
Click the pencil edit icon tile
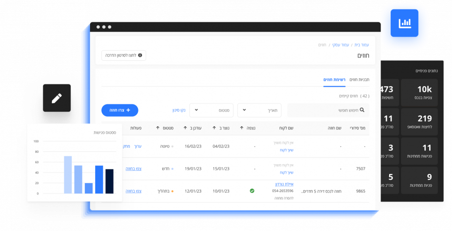pos(57,98)
